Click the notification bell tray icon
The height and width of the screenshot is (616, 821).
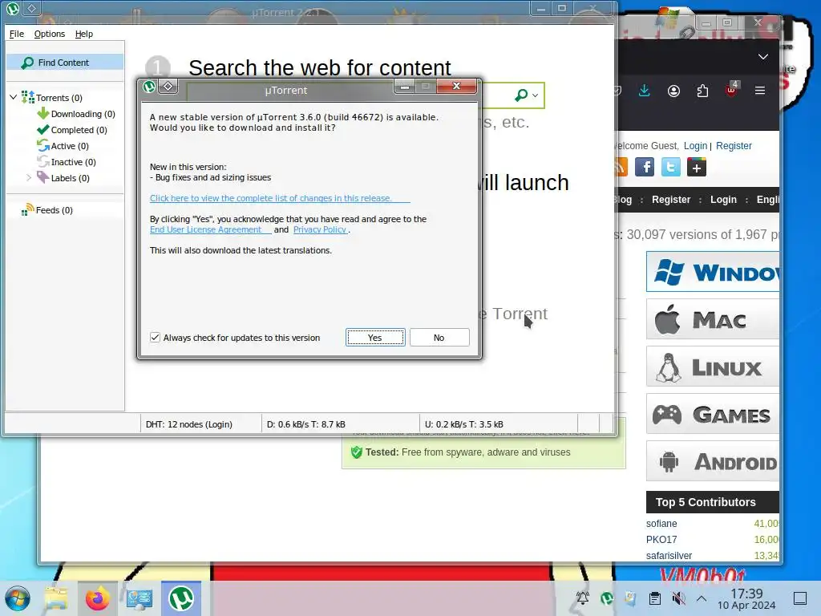pyautogui.click(x=583, y=598)
